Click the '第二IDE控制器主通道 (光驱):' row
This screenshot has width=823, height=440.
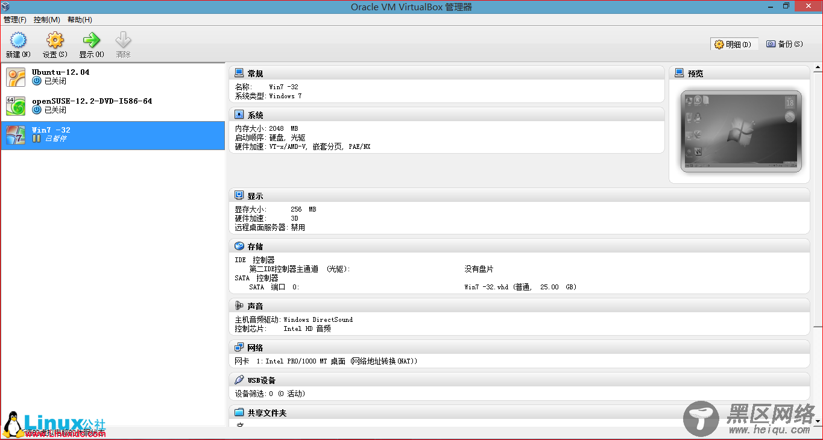click(x=300, y=269)
